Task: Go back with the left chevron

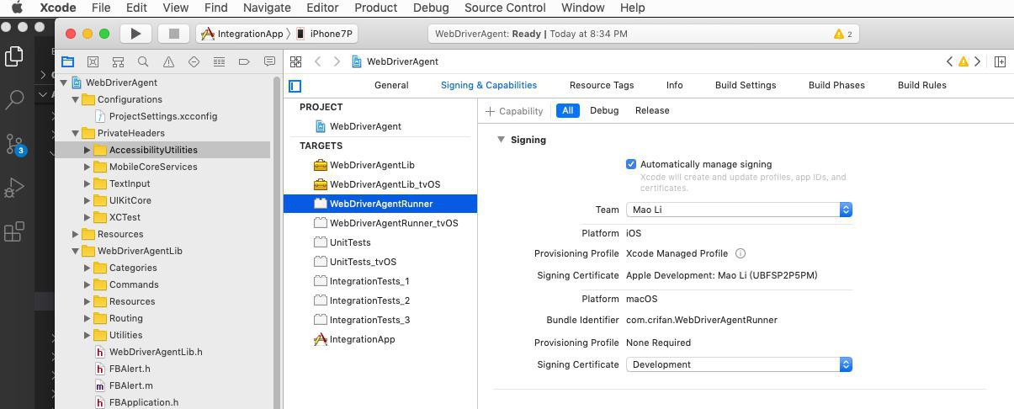Action: click(x=317, y=61)
